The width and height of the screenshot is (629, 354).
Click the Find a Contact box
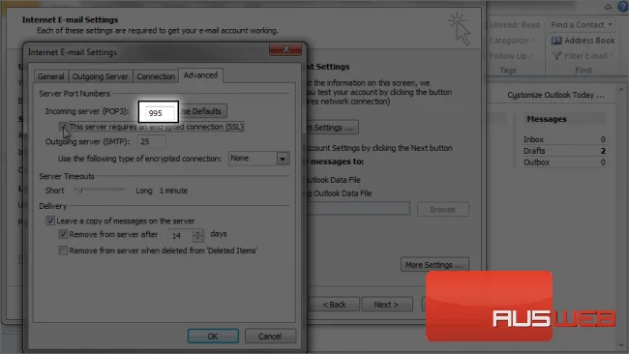click(582, 25)
